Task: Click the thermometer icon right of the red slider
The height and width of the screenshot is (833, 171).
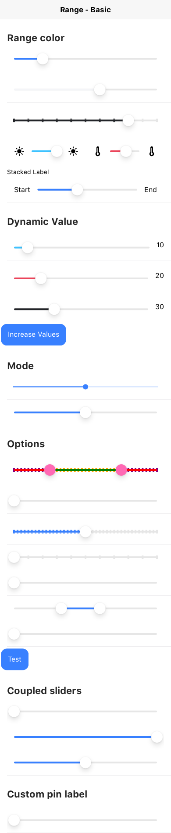Action: click(152, 152)
